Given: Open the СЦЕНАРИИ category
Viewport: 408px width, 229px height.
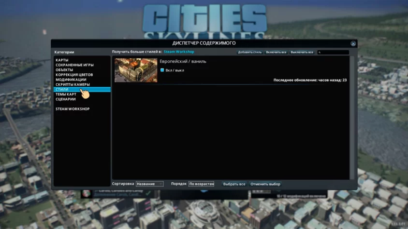Looking at the screenshot, I should pos(66,99).
